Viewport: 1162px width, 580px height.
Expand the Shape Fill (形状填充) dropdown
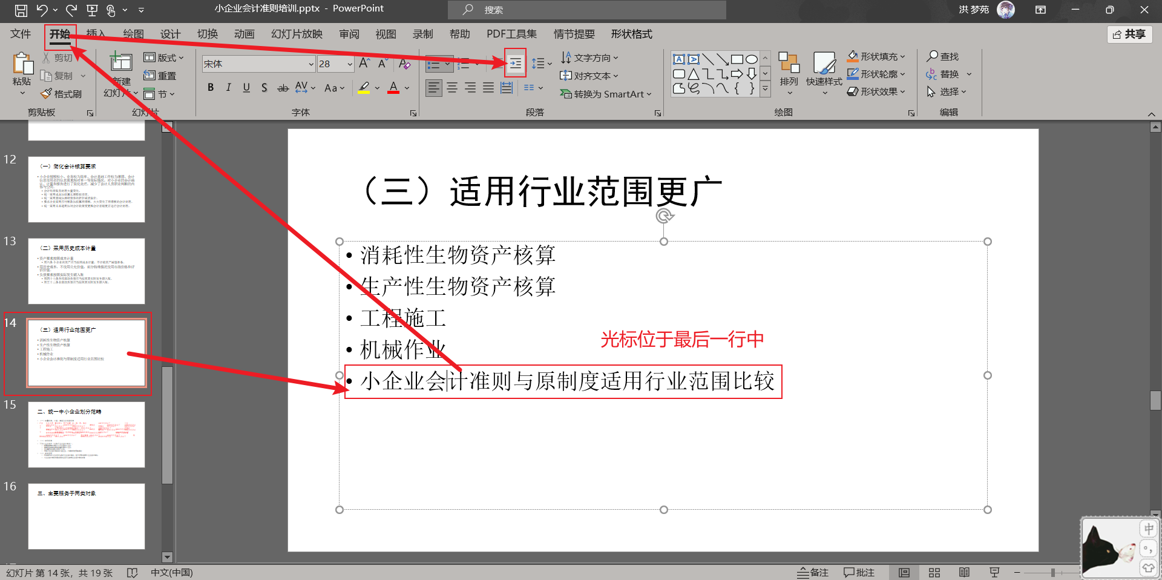[902, 56]
